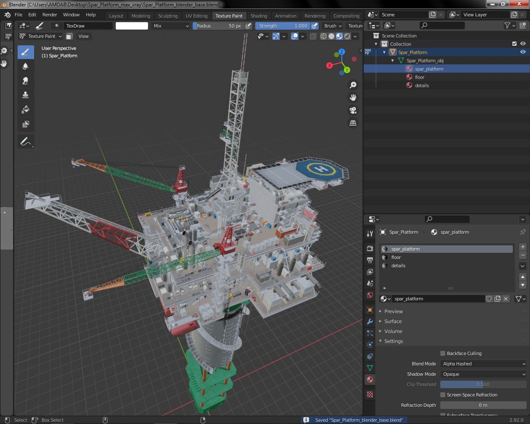Expand the Surface panel
Image resolution: width=530 pixels, height=424 pixels.
[x=393, y=321]
